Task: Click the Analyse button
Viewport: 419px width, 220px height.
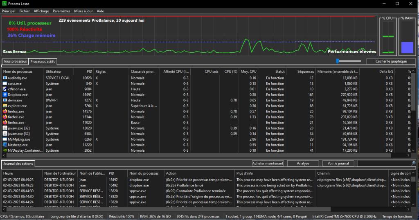Action: (x=303, y=164)
